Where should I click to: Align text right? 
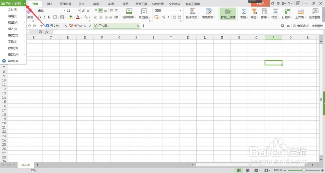106,17
